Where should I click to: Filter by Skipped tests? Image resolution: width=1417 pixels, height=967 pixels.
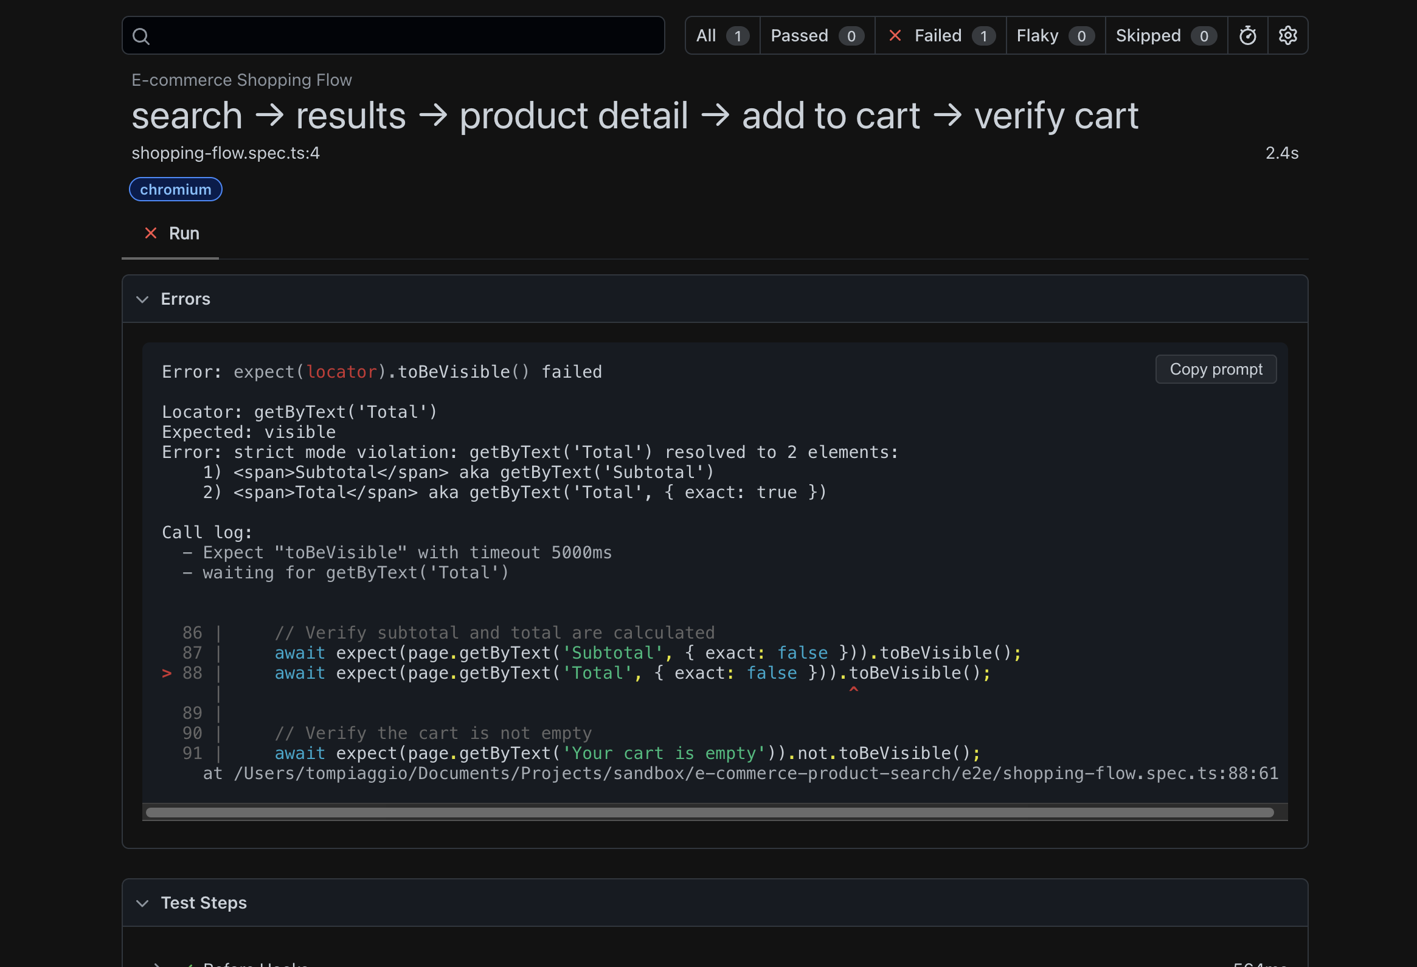(x=1148, y=35)
